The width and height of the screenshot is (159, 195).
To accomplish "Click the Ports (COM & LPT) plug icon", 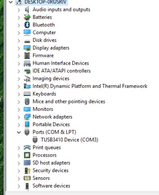I will point(27,132).
